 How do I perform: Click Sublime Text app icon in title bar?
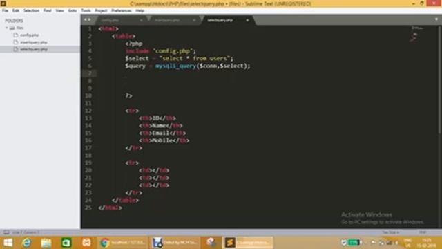point(3,3)
